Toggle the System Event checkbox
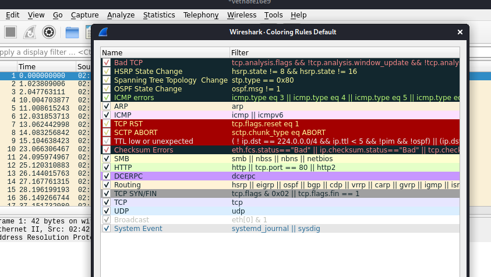491x277 pixels. point(107,229)
